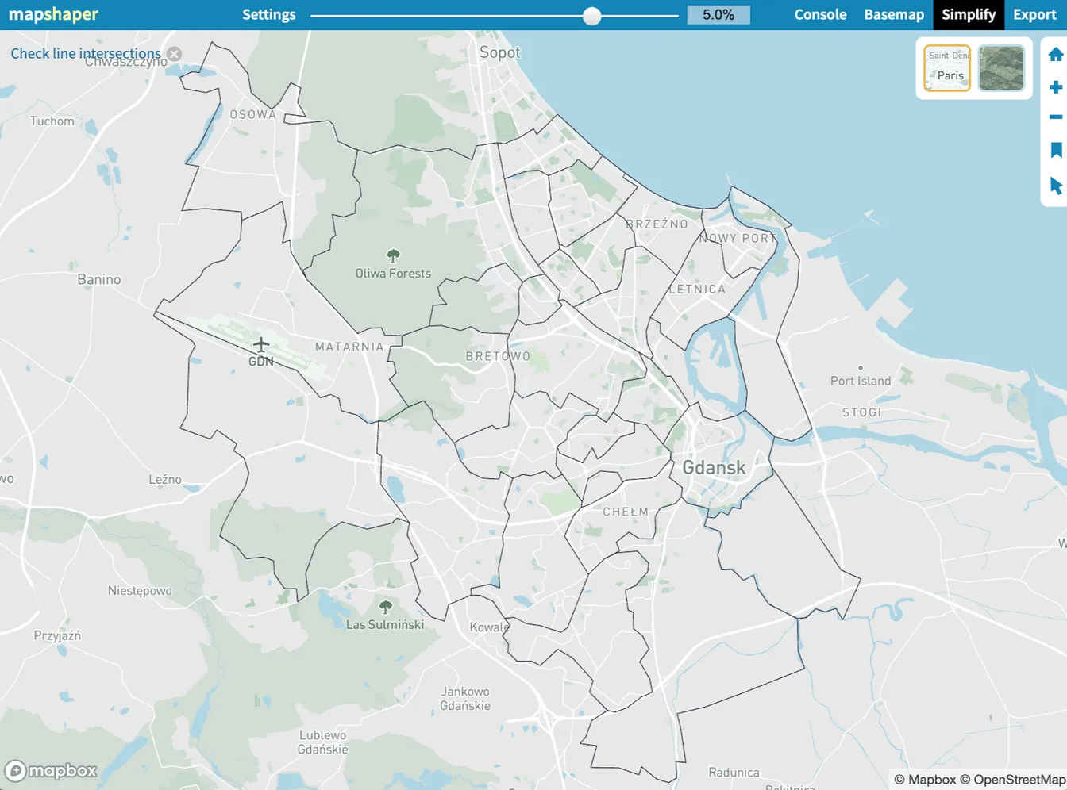Click the Przyjaźń label

click(57, 636)
